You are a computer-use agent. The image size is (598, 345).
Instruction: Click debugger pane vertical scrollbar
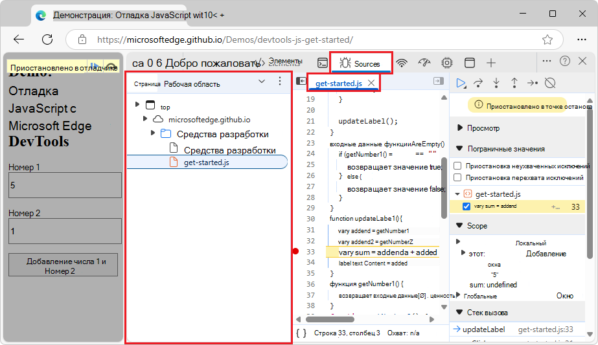(590, 183)
